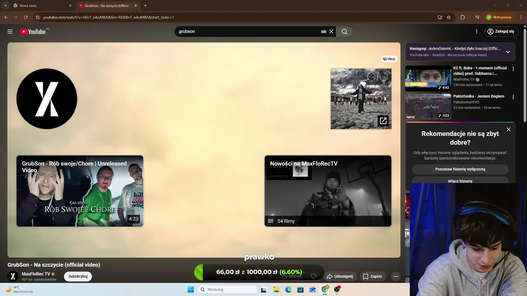
Task: Open the Extensions puzzle icon
Action: (462, 17)
